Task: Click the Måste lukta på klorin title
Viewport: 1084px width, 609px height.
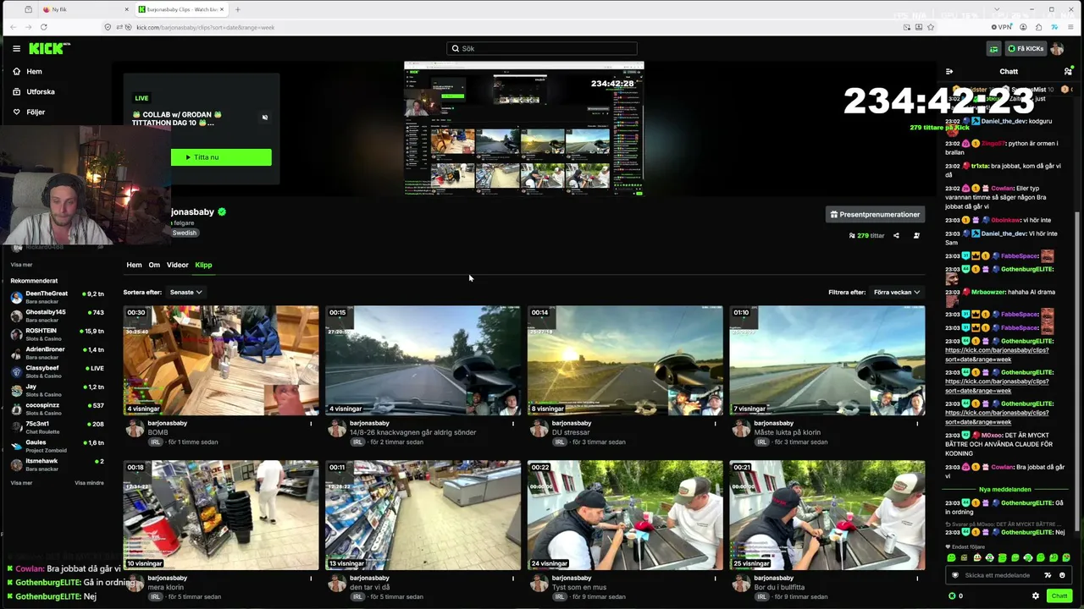Action: (x=787, y=432)
